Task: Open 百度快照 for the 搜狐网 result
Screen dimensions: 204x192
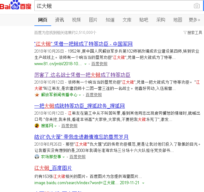Action: pos(69,126)
